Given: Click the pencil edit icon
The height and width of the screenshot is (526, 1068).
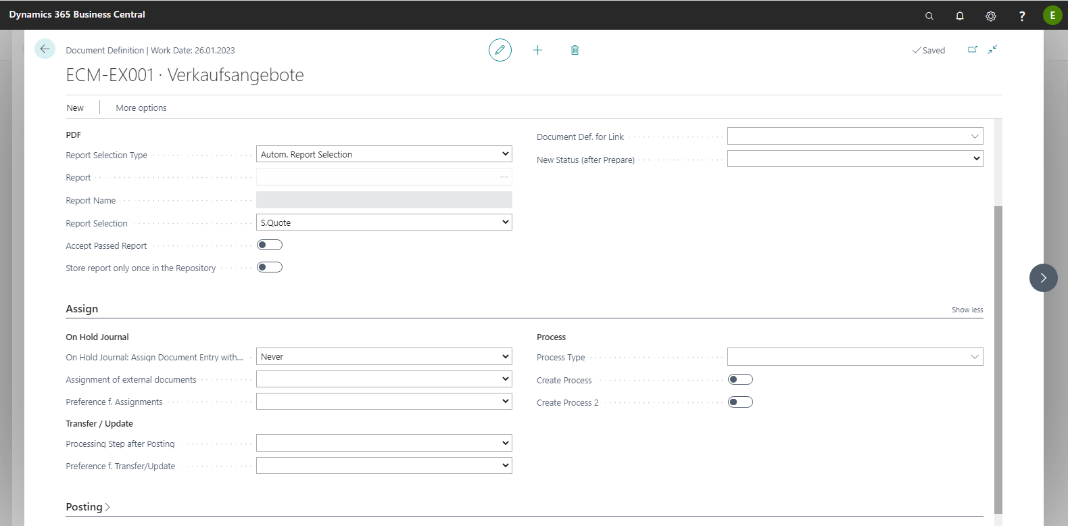Looking at the screenshot, I should click(500, 50).
